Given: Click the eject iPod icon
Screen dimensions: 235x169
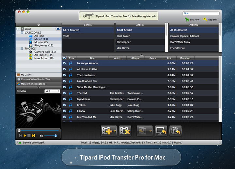Looking at the screenshot, I should [x=58, y=29].
